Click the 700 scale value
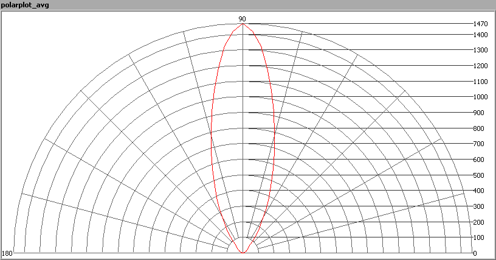 [x=478, y=144]
